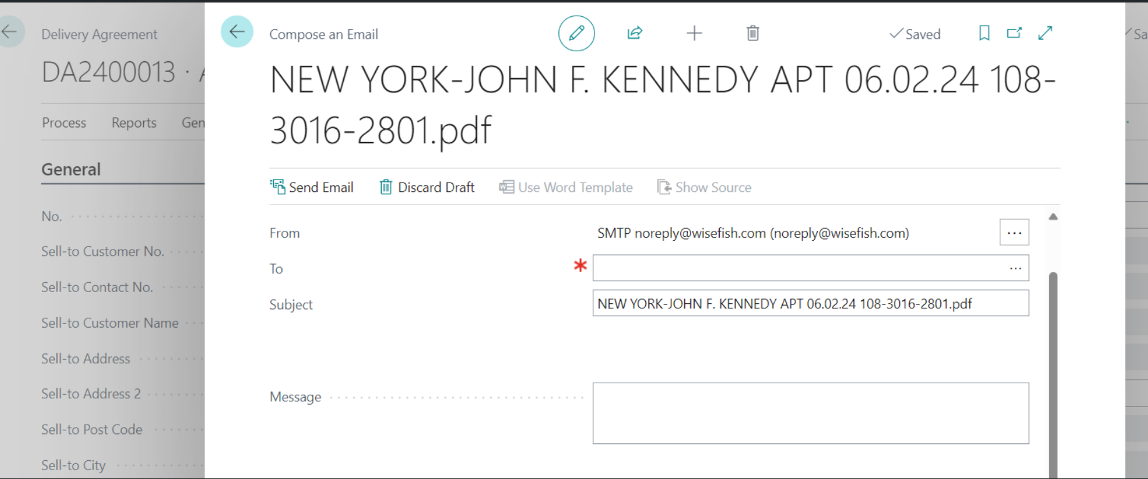Open the Process menu on Delivery Agreement

coord(64,123)
